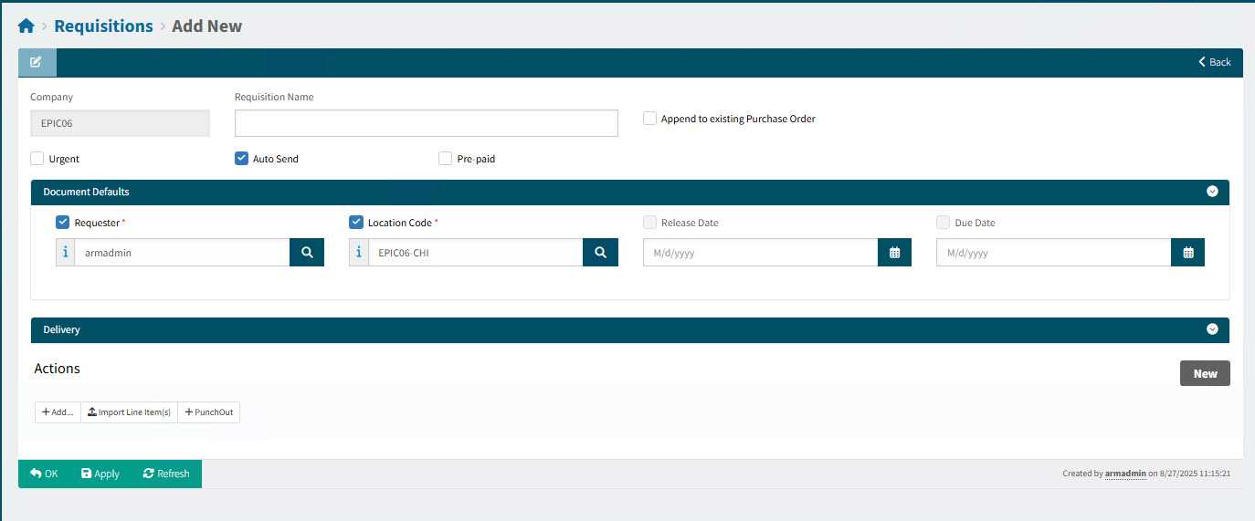This screenshot has width=1255, height=521.
Task: Enable the Release Date checkbox
Action: [x=650, y=223]
